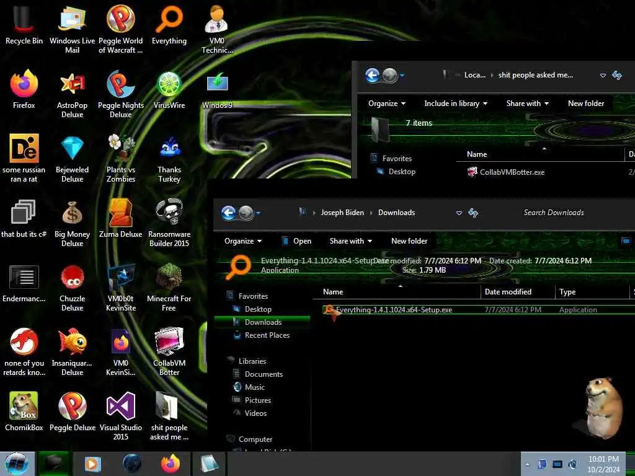Select the AstroPop Deluxe icon
This screenshot has height=476, width=635.
click(x=72, y=94)
